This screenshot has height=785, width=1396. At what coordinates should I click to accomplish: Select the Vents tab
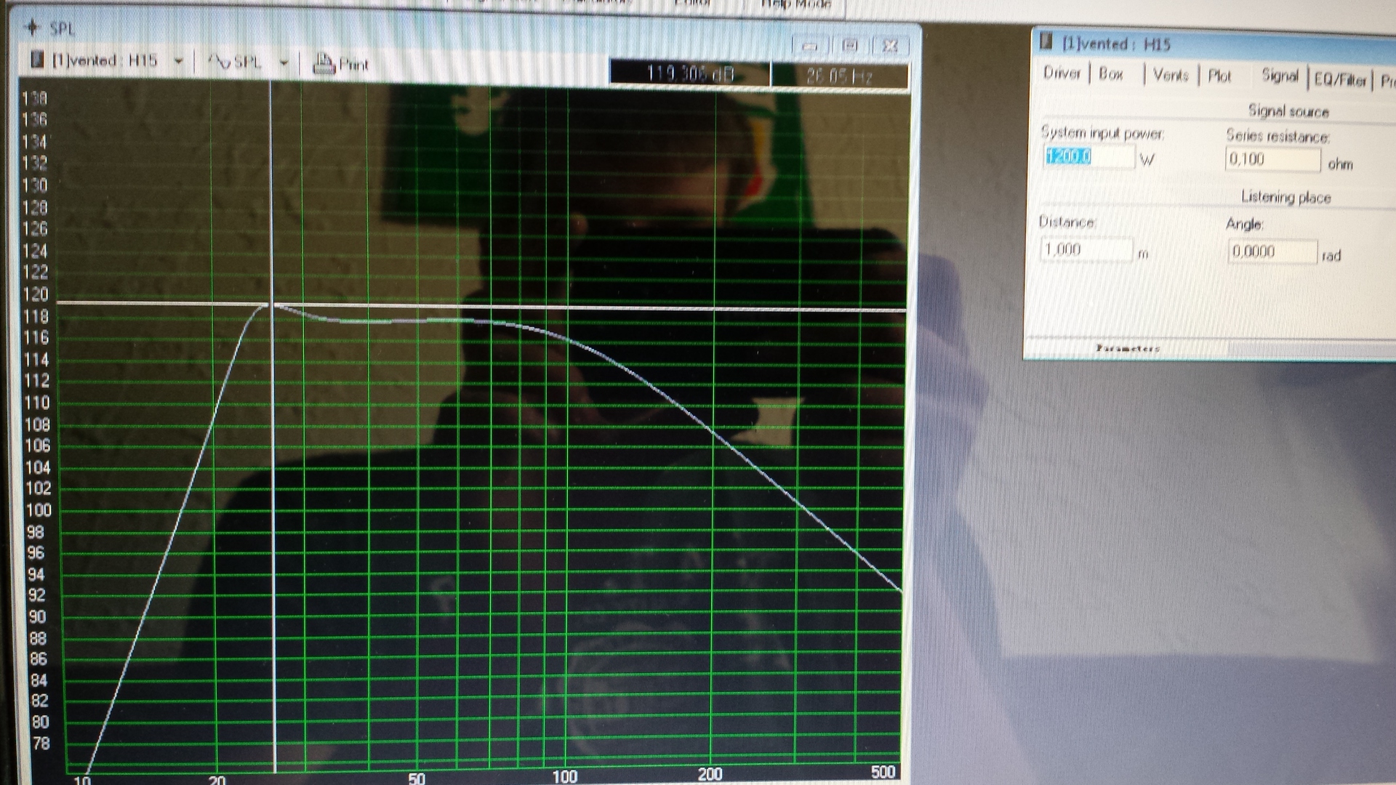1170,75
